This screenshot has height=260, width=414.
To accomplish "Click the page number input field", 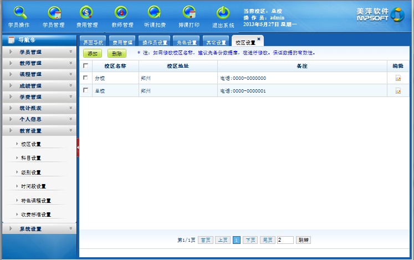I will [x=285, y=240].
